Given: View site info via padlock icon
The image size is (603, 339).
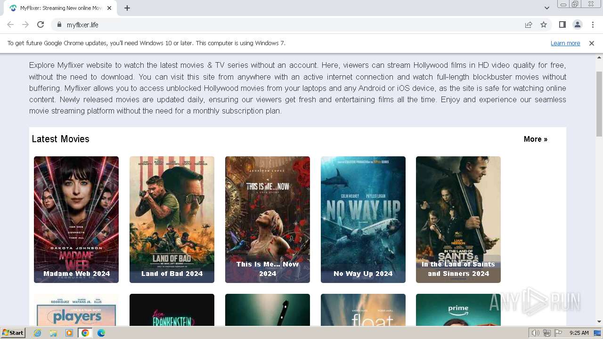Looking at the screenshot, I should (59, 24).
